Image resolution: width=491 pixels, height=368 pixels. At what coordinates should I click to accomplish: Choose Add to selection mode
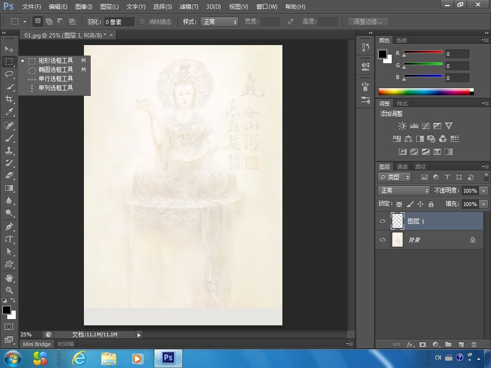(x=49, y=21)
